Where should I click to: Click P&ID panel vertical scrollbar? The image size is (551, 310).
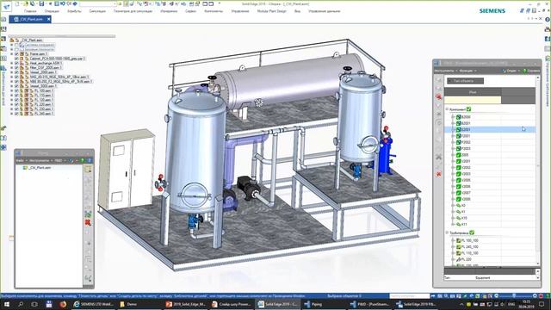click(538, 170)
